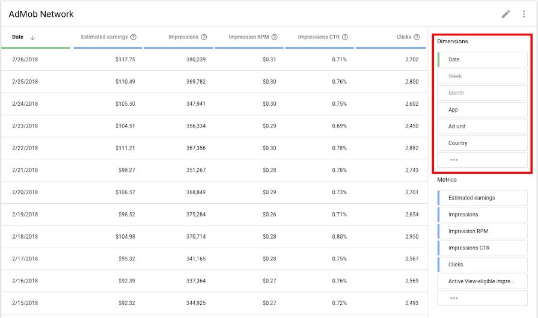The image size is (538, 318).
Task: Click the $98.27 earnings value
Action: (x=127, y=170)
